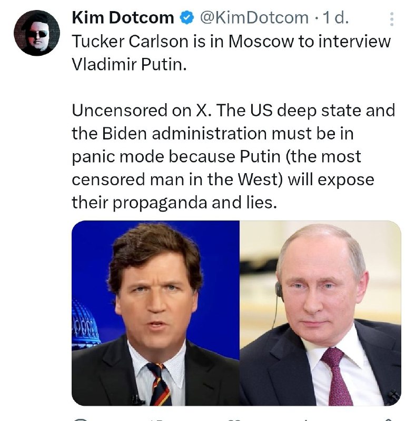Click the 'Uncensored on X' text line
The height and width of the screenshot is (421, 415).
(233, 111)
